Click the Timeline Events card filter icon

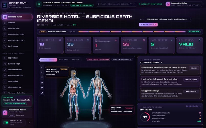tap(88, 40)
